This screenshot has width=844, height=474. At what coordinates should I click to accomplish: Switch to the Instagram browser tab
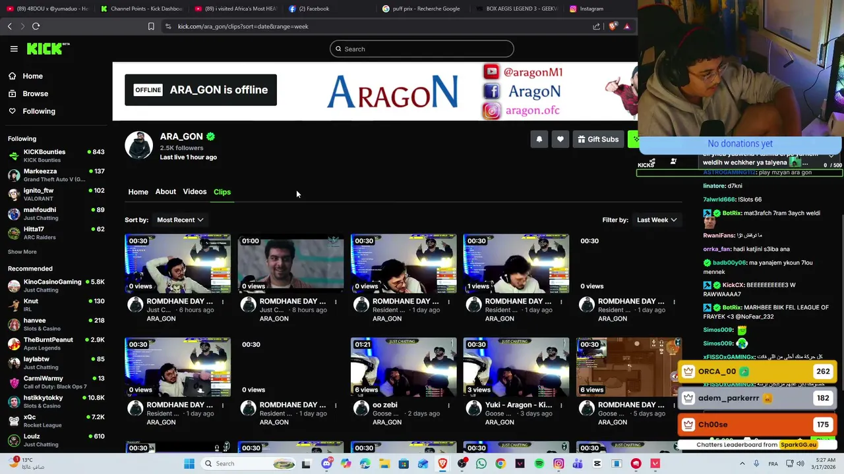pos(591,9)
